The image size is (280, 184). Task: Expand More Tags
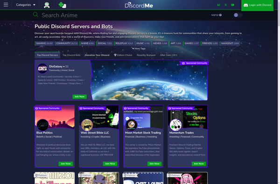coord(139,49)
